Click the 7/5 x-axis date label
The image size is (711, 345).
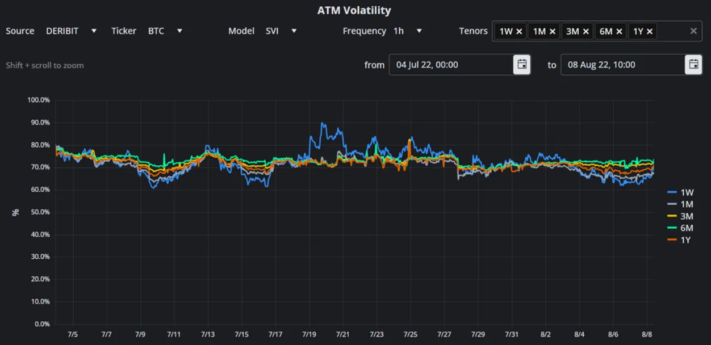73,335
